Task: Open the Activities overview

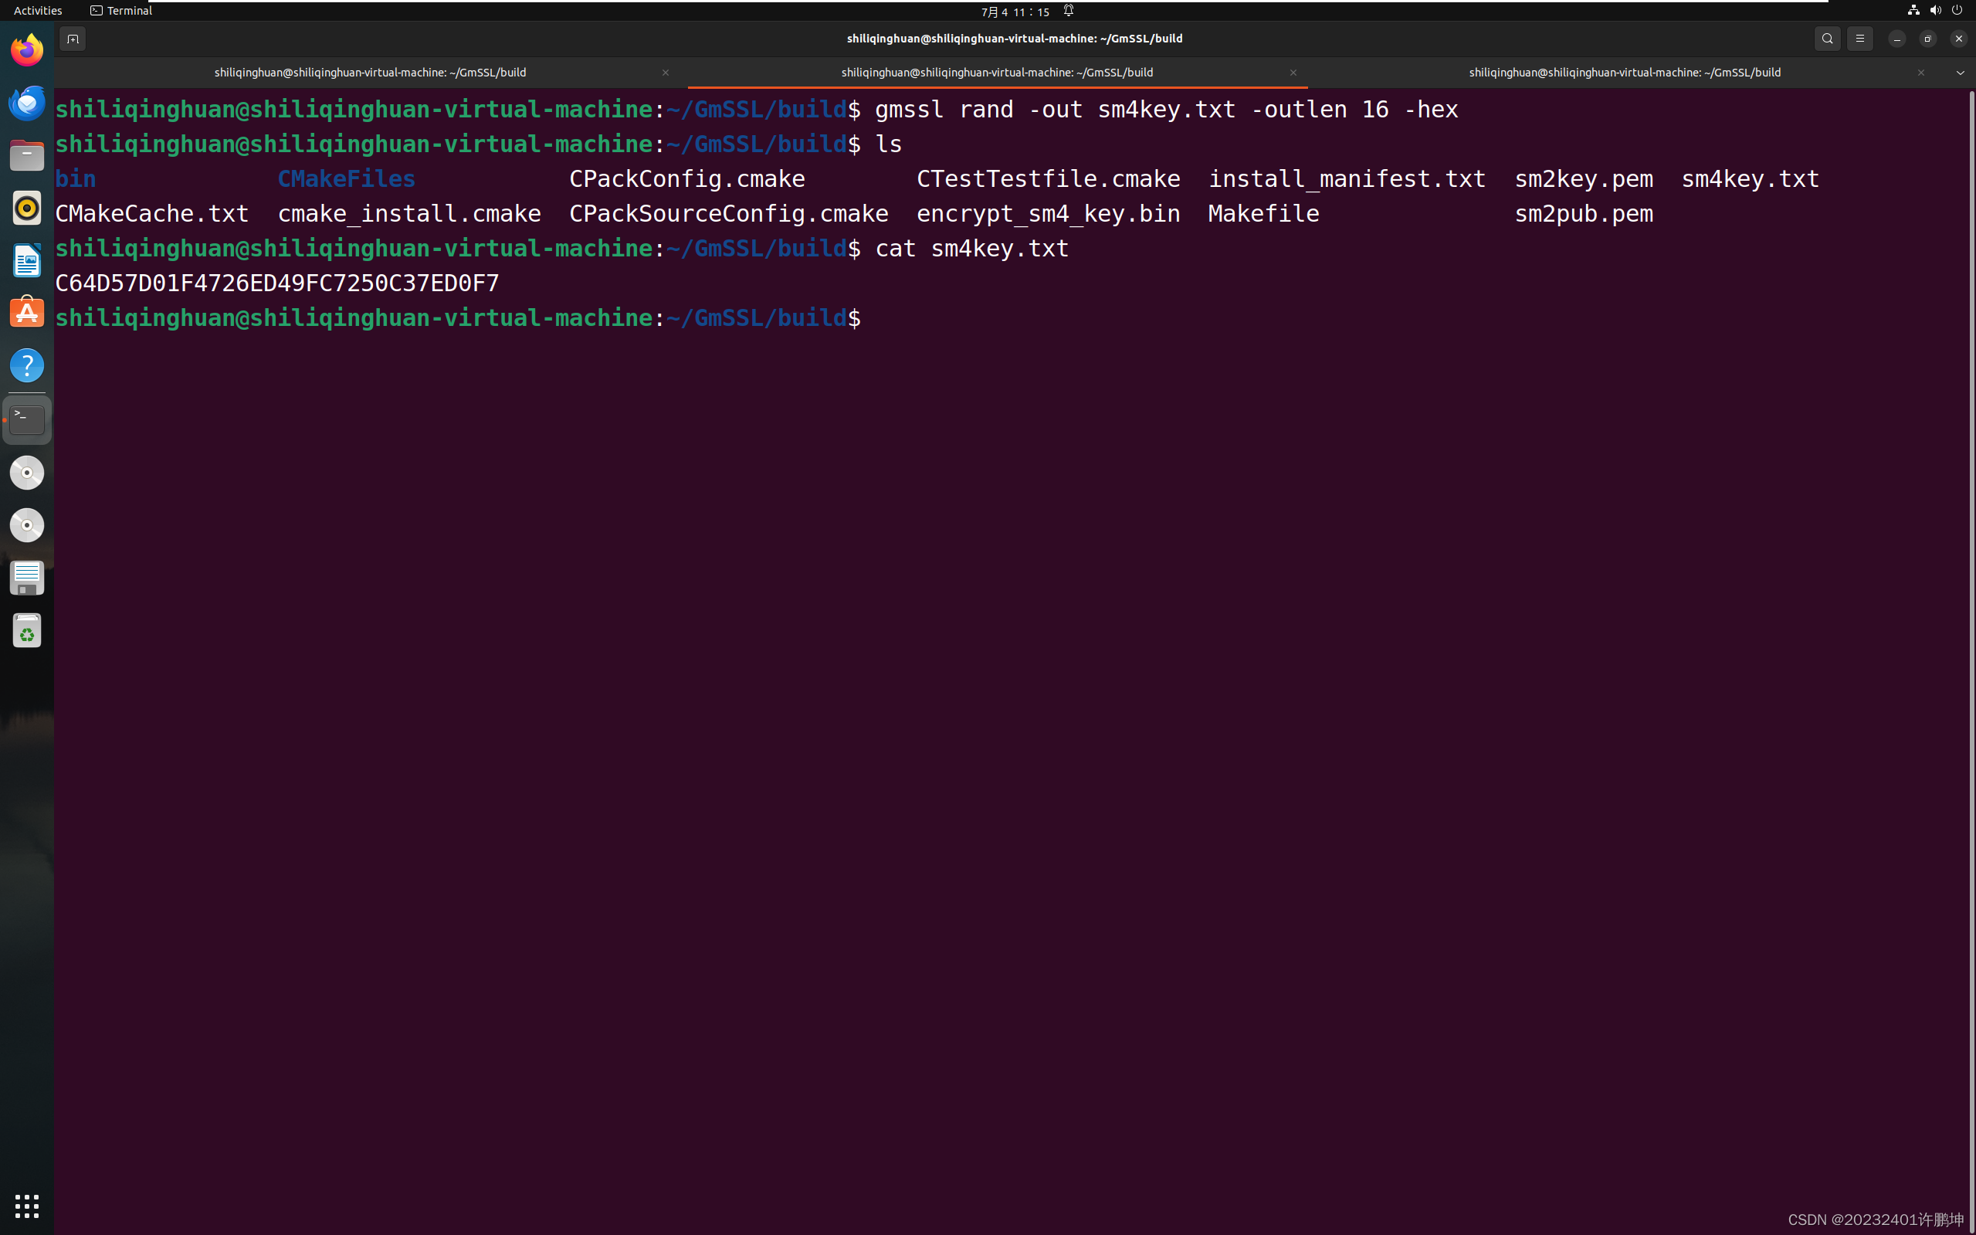Action: coord(38,11)
